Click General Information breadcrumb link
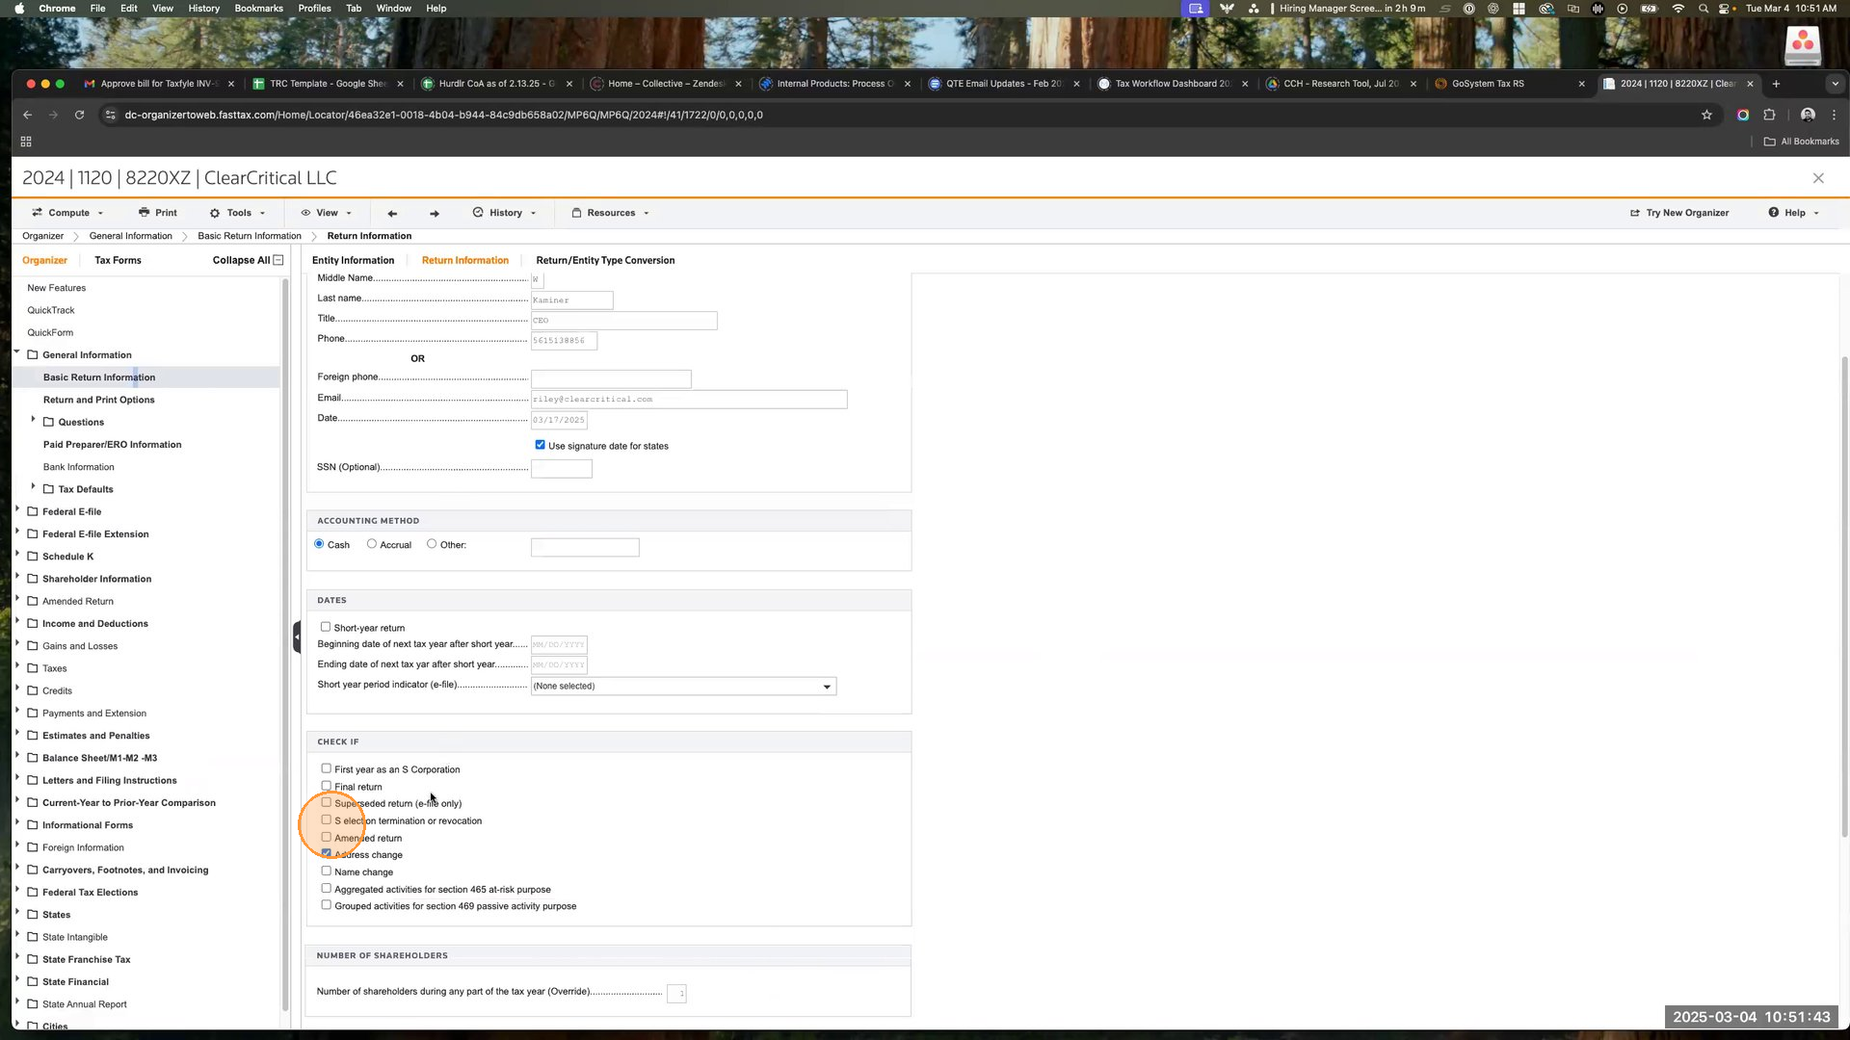The image size is (1850, 1040). pyautogui.click(x=130, y=236)
